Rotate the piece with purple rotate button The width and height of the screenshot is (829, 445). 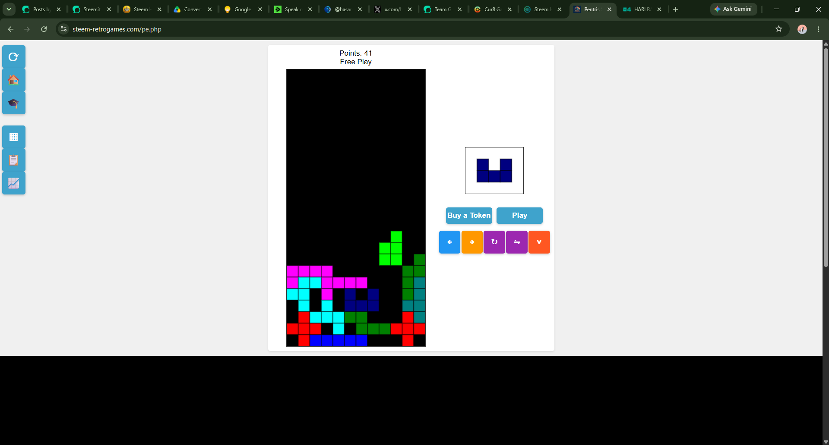point(494,242)
